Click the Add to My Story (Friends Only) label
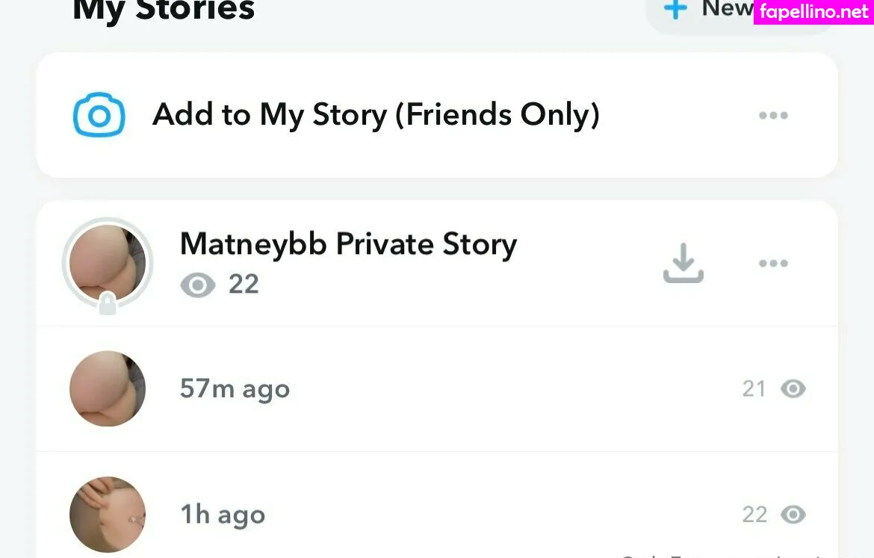874x558 pixels. click(376, 114)
